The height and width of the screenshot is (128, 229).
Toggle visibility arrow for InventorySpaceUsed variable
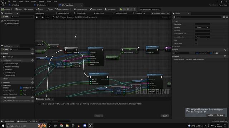coord(33,94)
